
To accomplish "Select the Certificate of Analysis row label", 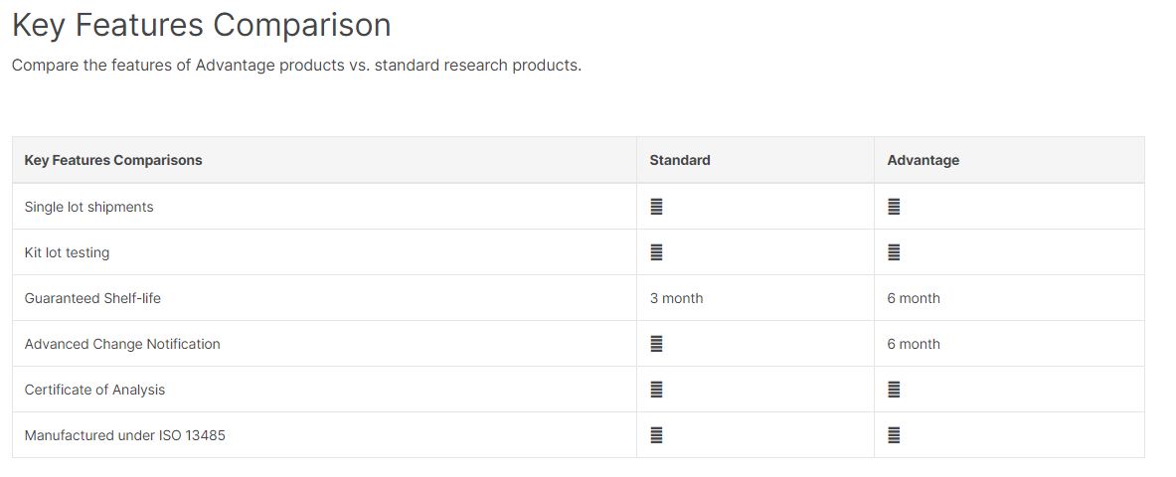I will point(94,390).
